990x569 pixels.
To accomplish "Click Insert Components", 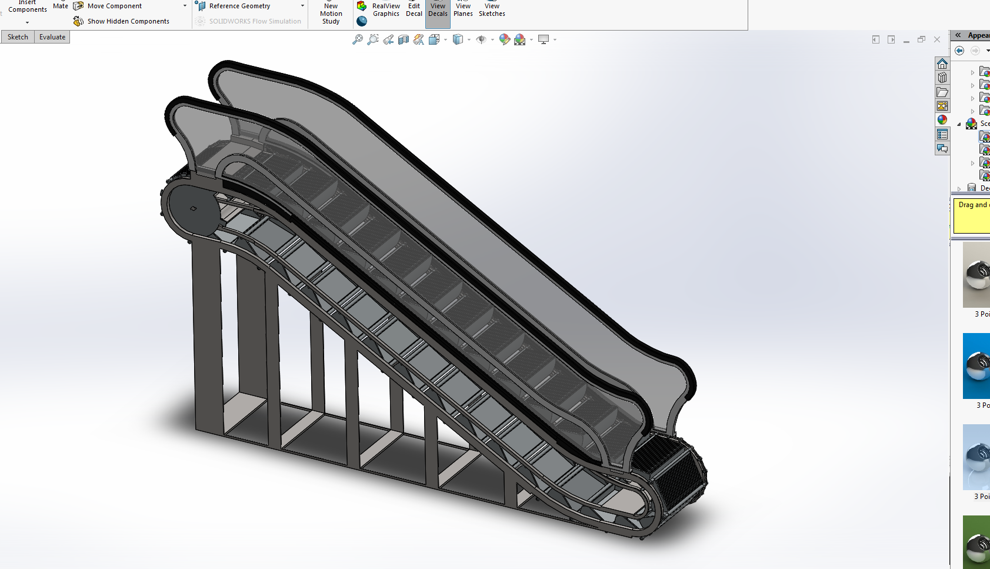I will point(27,7).
